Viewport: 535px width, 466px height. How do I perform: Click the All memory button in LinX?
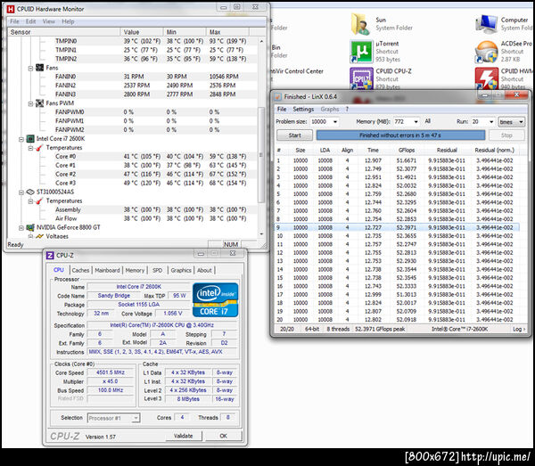427,121
